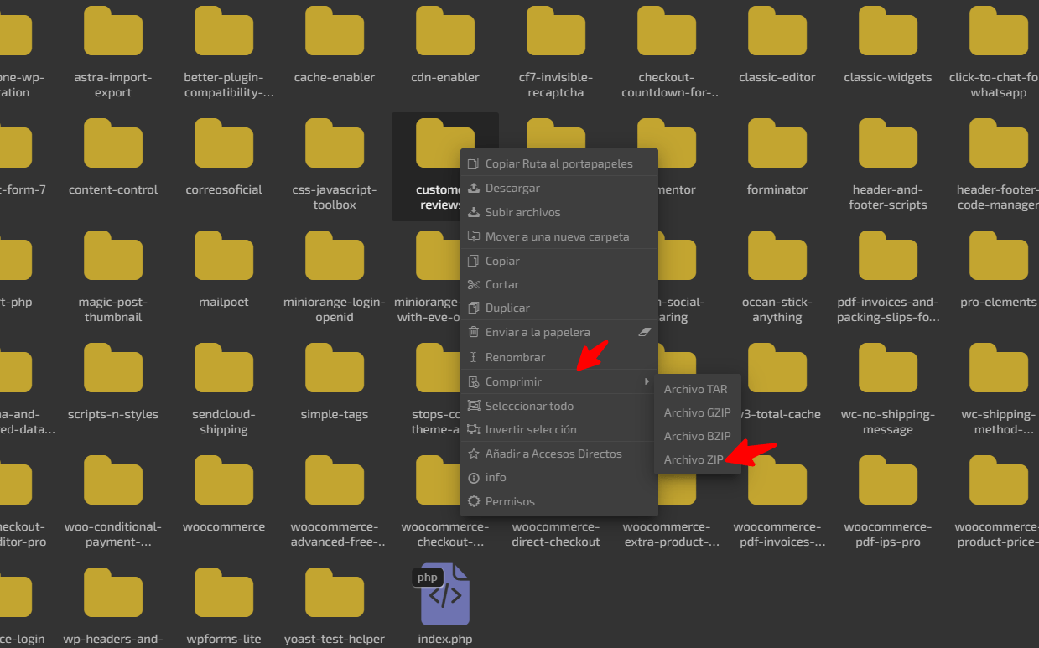Screen dimensions: 1039x648
Task: Click the archive icon beside Comprimir
Action: point(474,381)
